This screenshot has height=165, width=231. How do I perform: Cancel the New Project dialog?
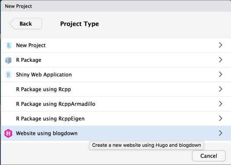coord(209,156)
